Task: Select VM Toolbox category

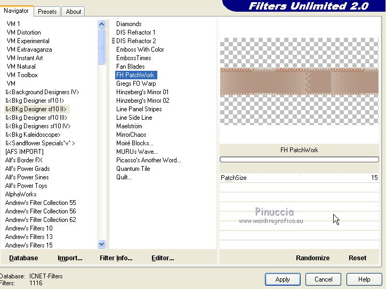Action: [22, 75]
